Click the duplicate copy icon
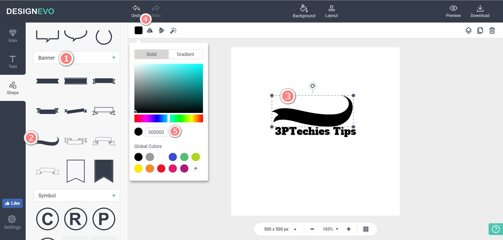Screen dimensions: 503x240 click(x=480, y=31)
